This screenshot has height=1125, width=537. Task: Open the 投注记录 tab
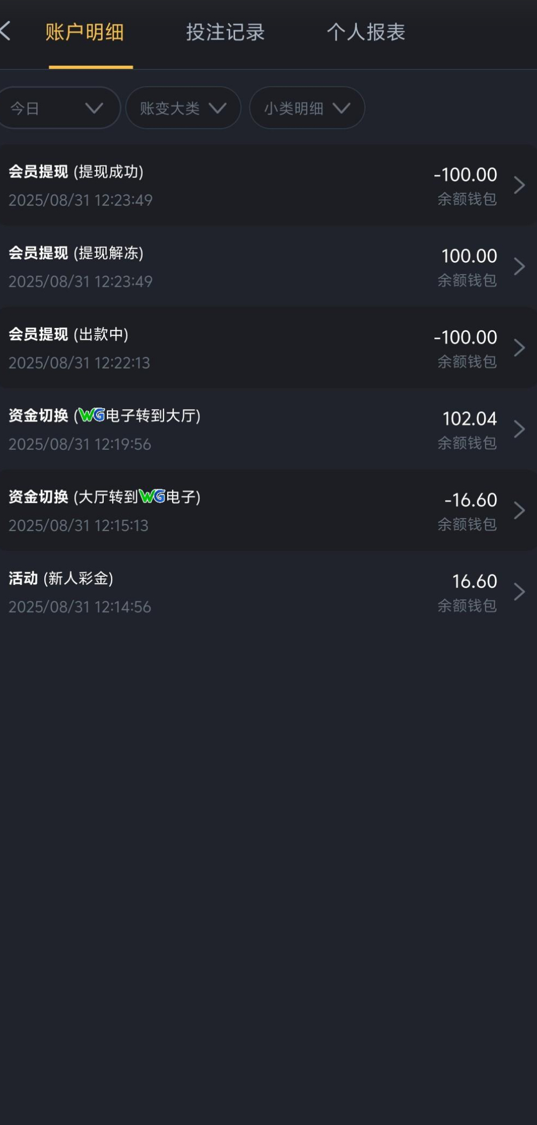[x=225, y=32]
